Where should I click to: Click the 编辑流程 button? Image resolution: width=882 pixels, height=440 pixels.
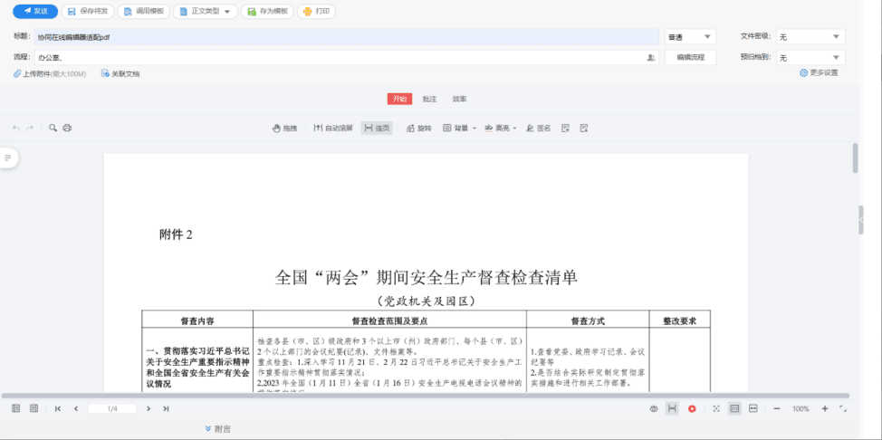point(690,57)
